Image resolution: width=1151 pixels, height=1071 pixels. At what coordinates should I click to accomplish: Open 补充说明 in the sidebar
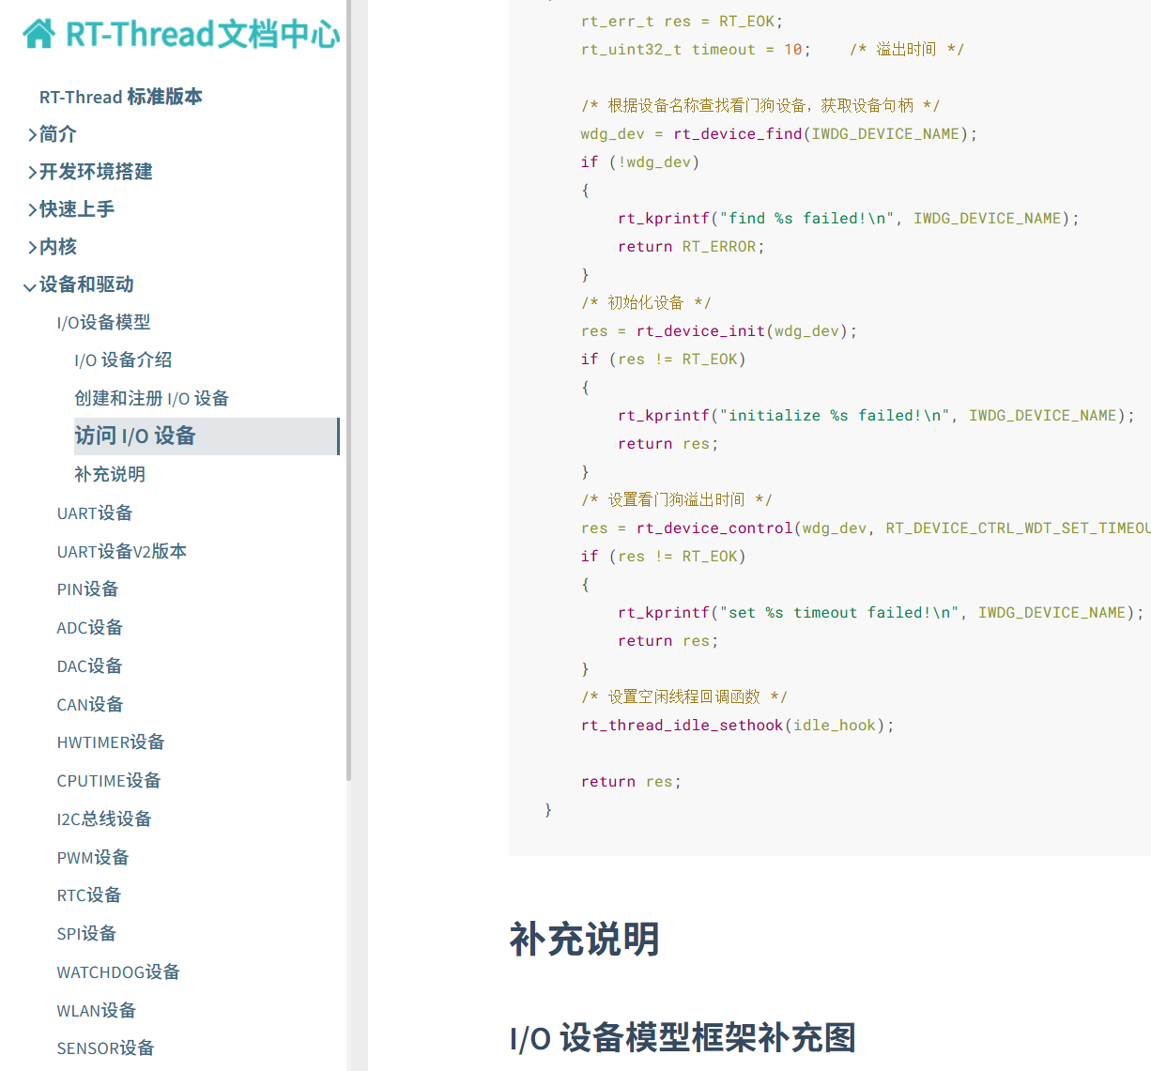tap(110, 475)
